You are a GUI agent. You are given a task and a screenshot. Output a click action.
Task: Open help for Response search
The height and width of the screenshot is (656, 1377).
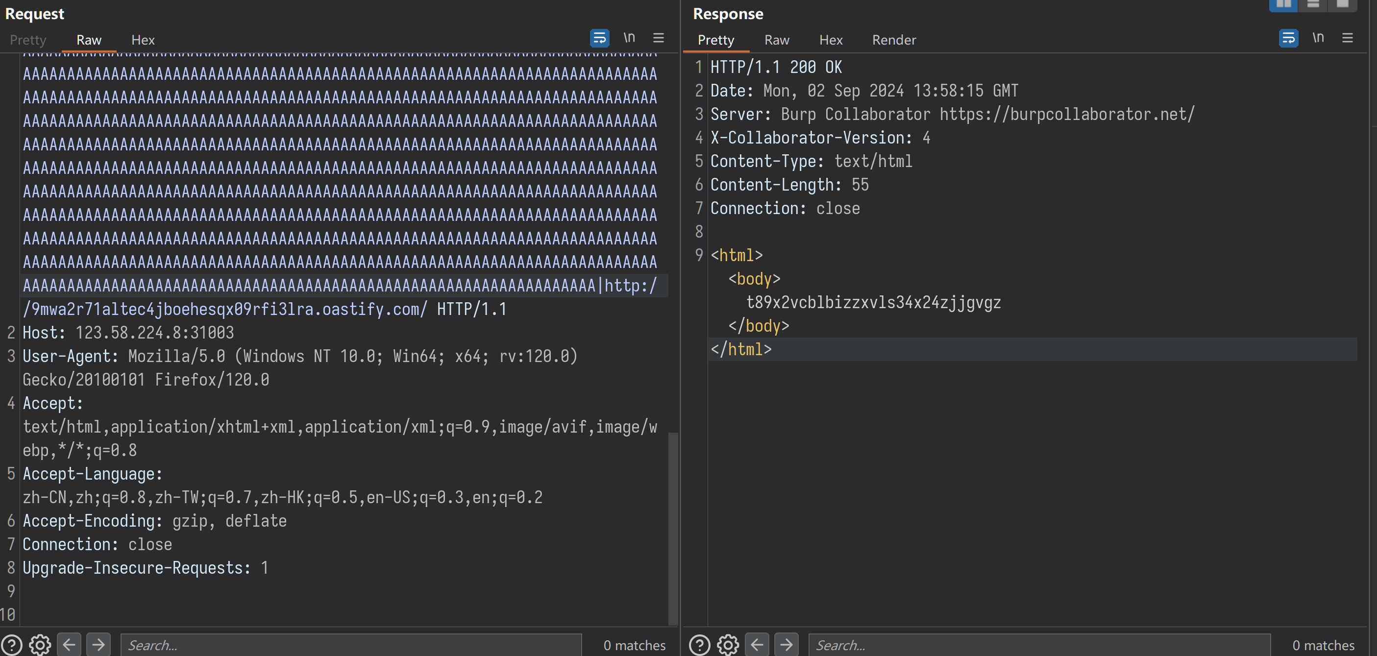click(x=700, y=645)
